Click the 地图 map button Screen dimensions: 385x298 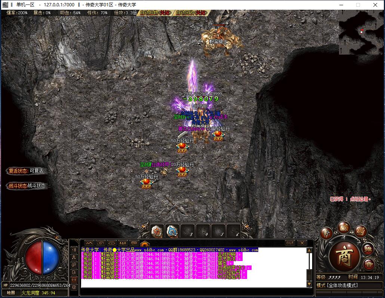[10, 293]
